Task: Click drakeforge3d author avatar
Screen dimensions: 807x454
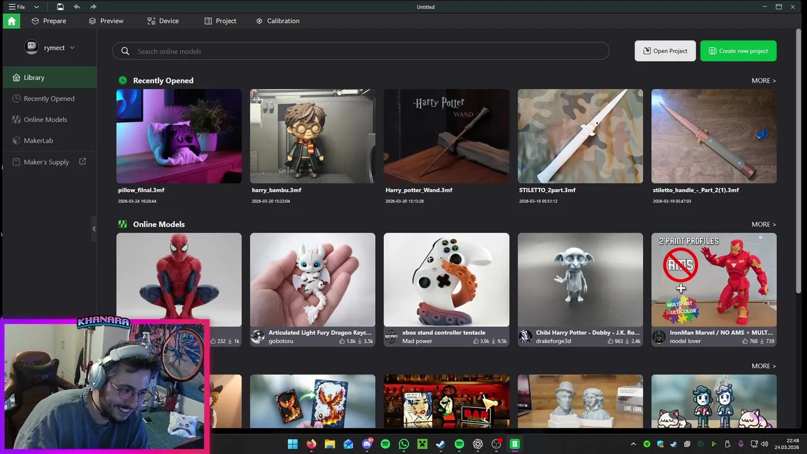Action: tap(525, 337)
